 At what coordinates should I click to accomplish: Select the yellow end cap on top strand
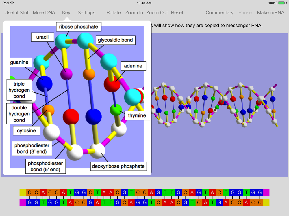tap(23, 192)
